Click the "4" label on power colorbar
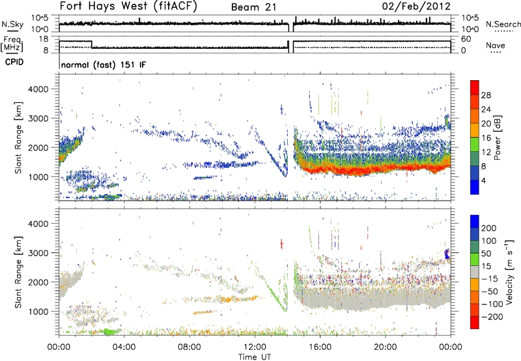Image resolution: width=521 pixels, height=361 pixels. click(x=483, y=180)
